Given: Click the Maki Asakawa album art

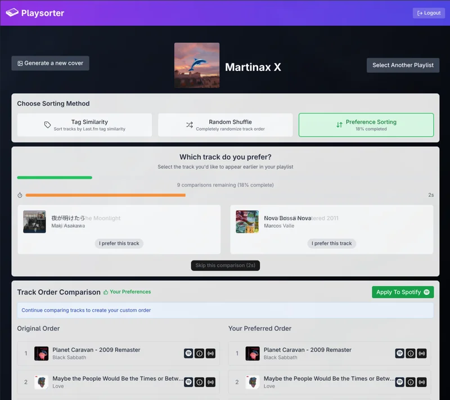Looking at the screenshot, I should pyautogui.click(x=34, y=222).
